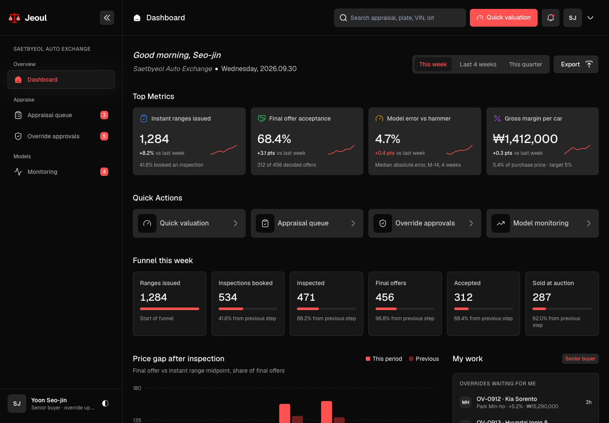Click the MH avatar on OV-0912

point(466,402)
